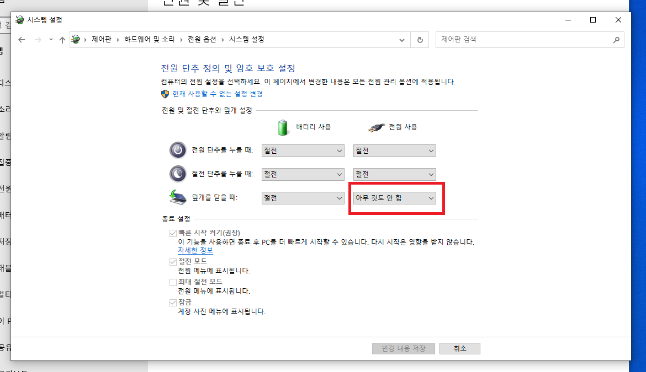Click the forward navigation arrow
Screen dimensions: 646x372
[38, 40]
